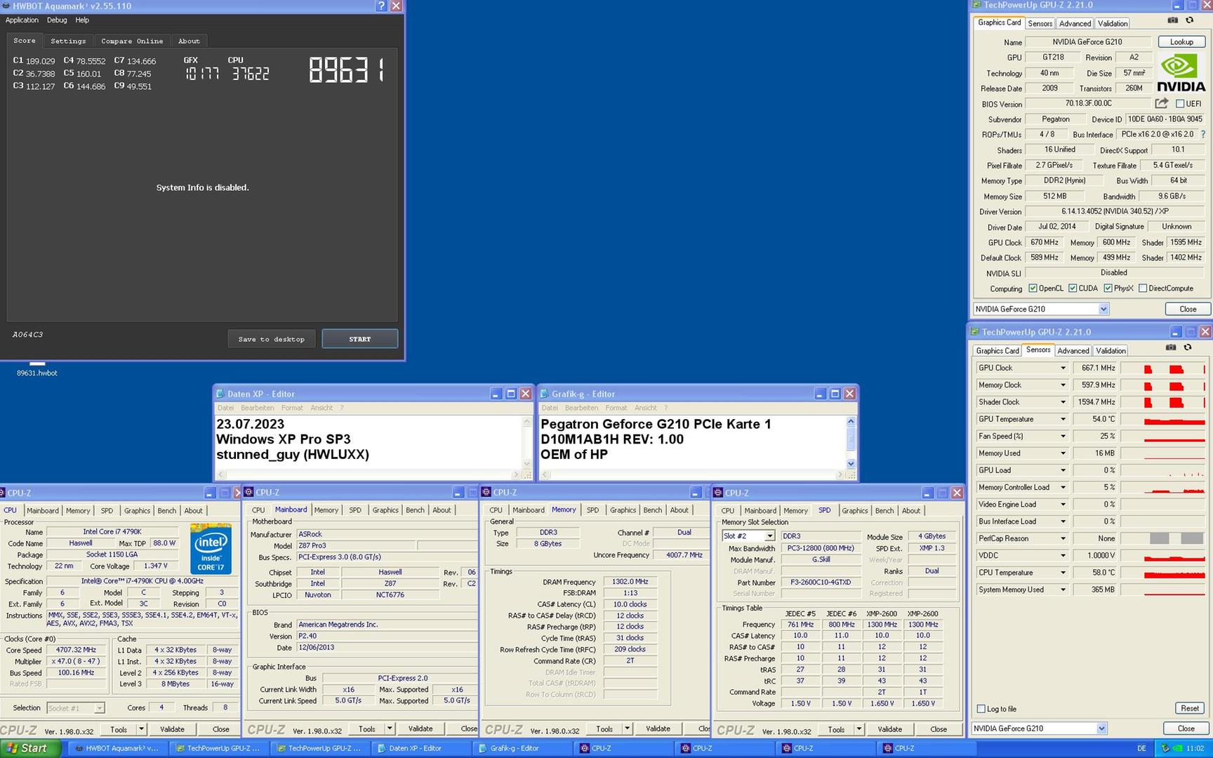The height and width of the screenshot is (758, 1213).
Task: Open GPU selection dropdown in GPU-Z Graphics Card window
Action: coord(1103,309)
